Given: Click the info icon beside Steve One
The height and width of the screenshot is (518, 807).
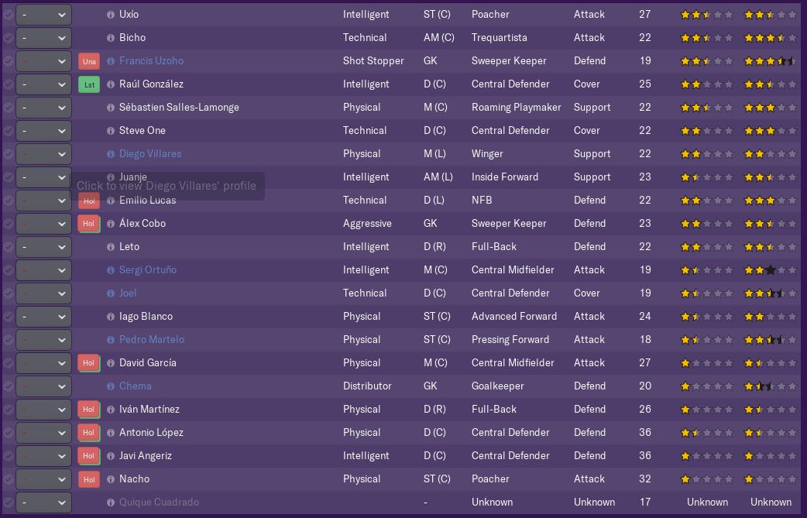Looking at the screenshot, I should [x=110, y=131].
